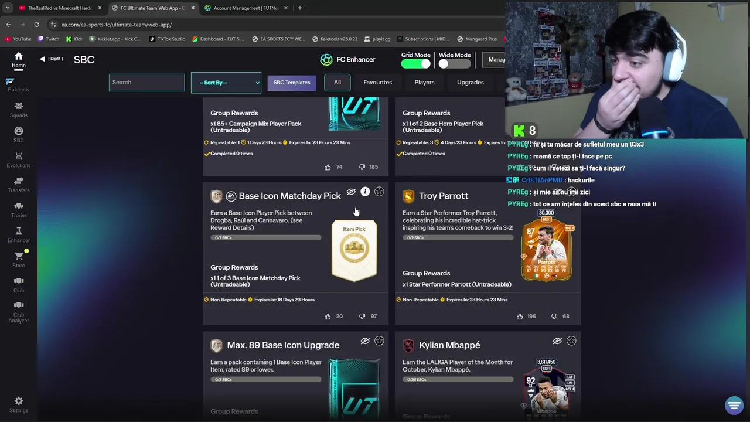Image resolution: width=750 pixels, height=422 pixels.
Task: Open the YouTube bookmark
Action: tap(18, 39)
